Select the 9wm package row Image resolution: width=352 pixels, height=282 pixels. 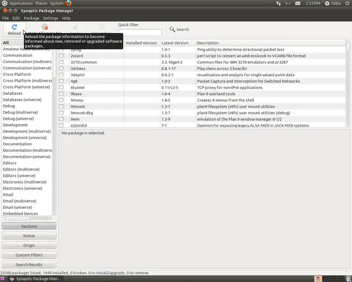coord(202,119)
